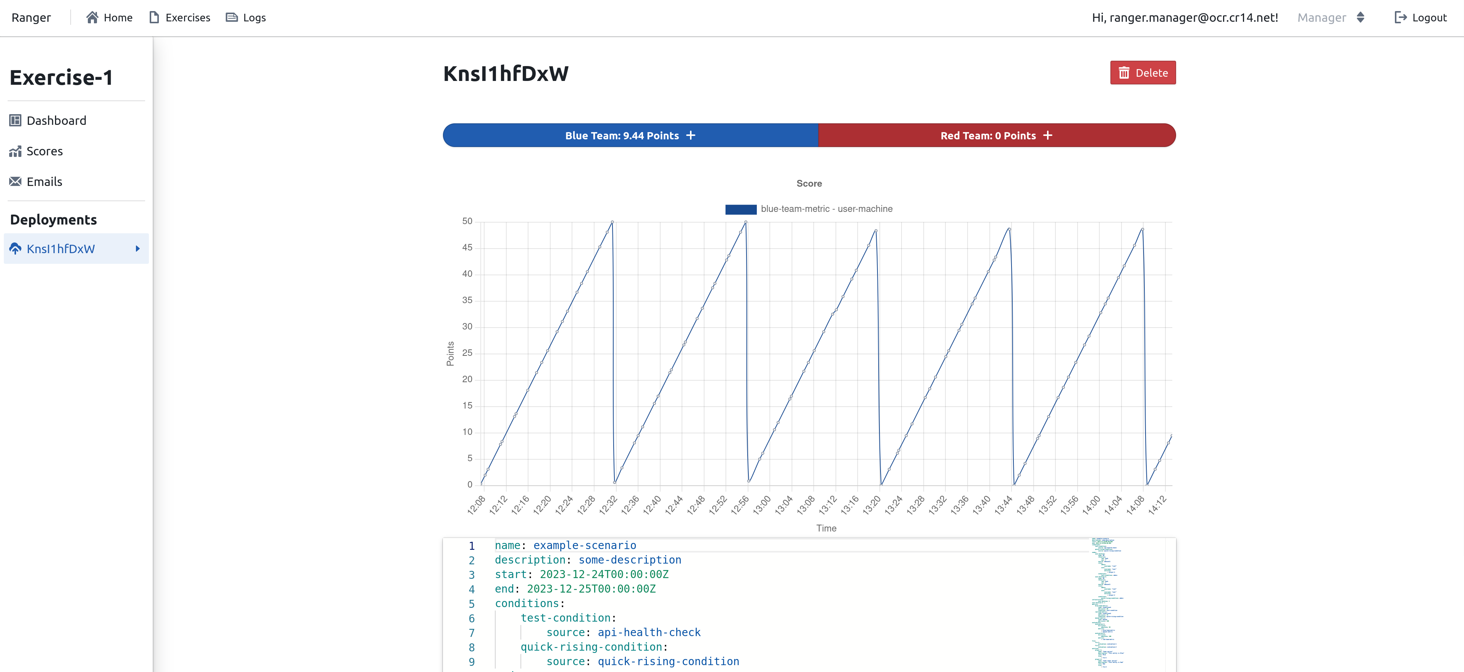Click the trash icon on Delete
1464x672 pixels.
[x=1123, y=73]
